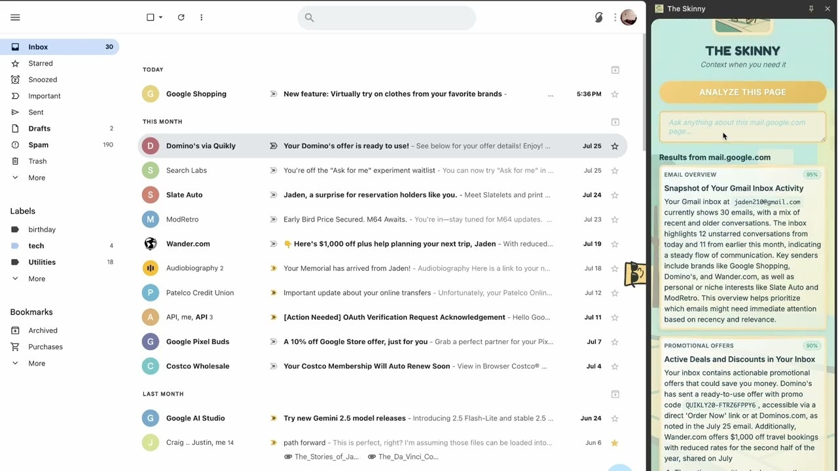This screenshot has height=471, width=838.
Task: Click the floating Skinny mascot icon
Action: (634, 273)
